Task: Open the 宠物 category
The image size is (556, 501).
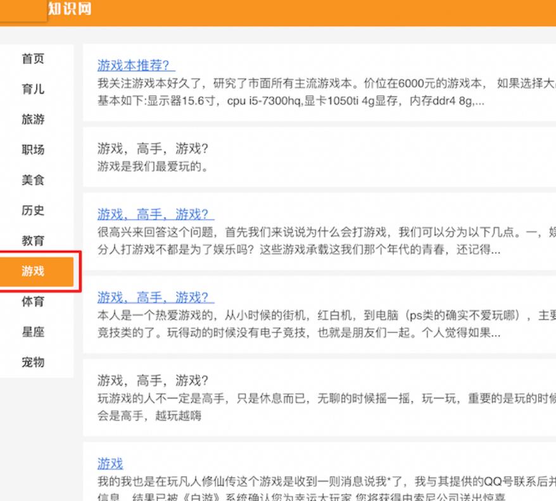Action: [x=34, y=362]
